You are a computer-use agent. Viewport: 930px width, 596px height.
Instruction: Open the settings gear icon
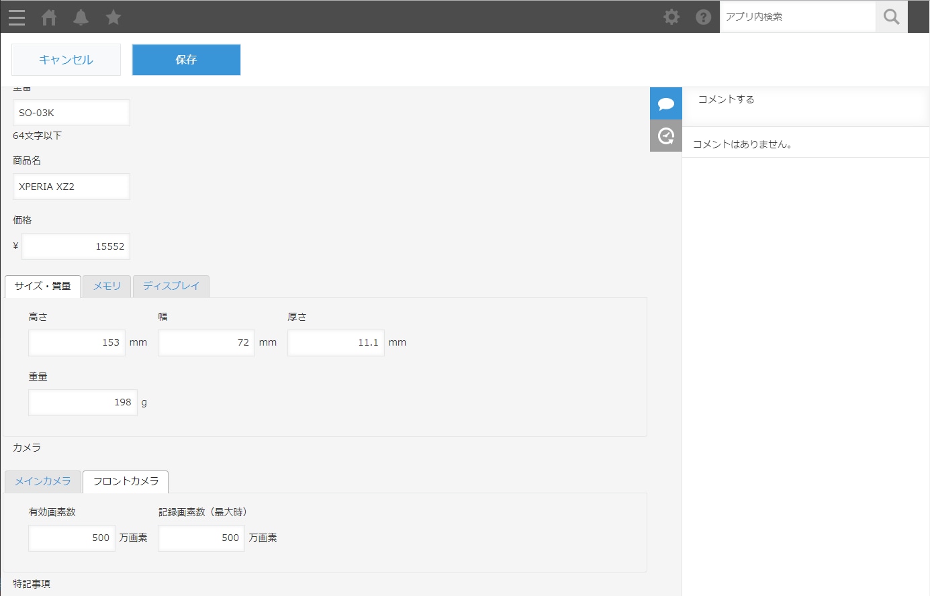671,17
